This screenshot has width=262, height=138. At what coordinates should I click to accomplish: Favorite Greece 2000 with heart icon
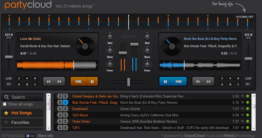(x=243, y=121)
